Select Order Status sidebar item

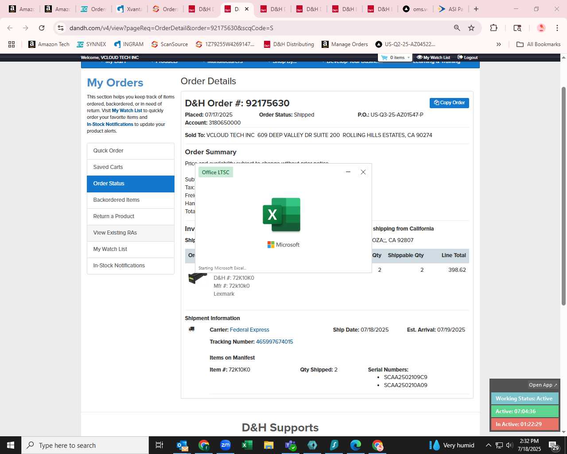[x=131, y=184]
